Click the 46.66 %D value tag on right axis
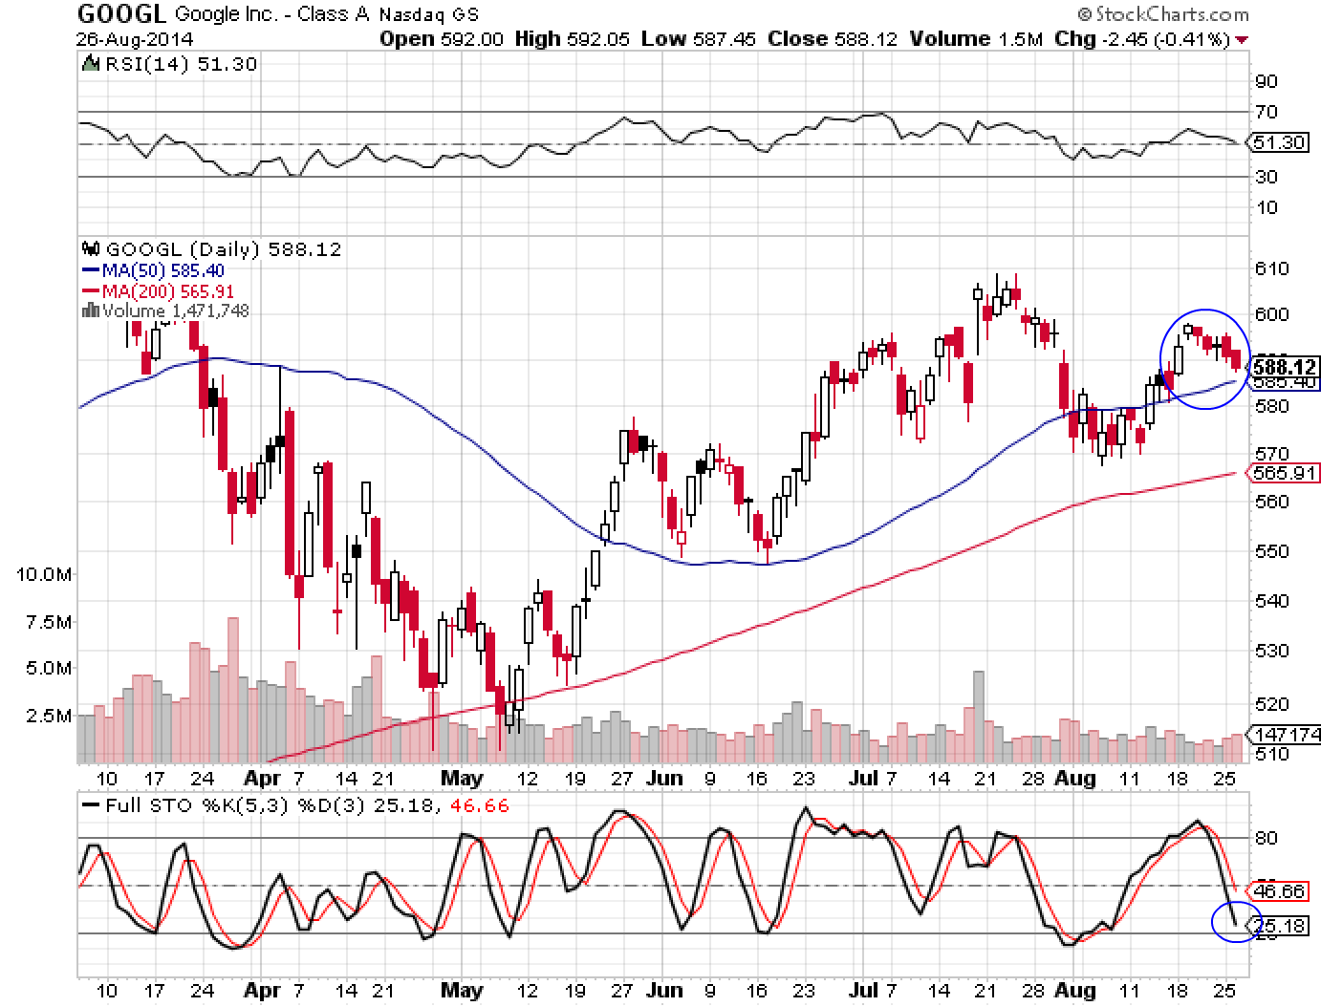Image resolution: width=1321 pixels, height=1007 pixels. point(1280,890)
